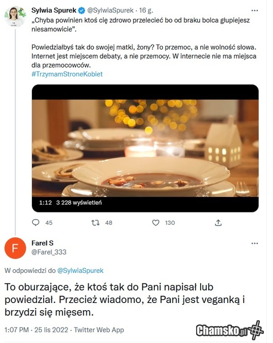The width and height of the screenshot is (273, 343).
Task: Click the reply speech bubble icon
Action: tap(36, 222)
